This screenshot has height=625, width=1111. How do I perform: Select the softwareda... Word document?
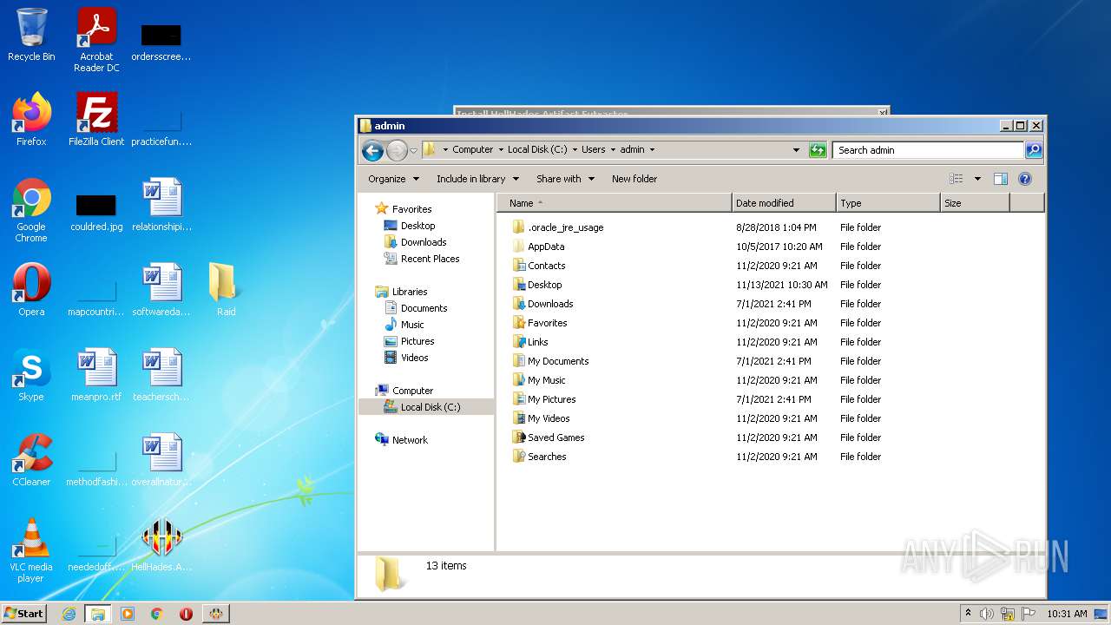[x=161, y=290]
